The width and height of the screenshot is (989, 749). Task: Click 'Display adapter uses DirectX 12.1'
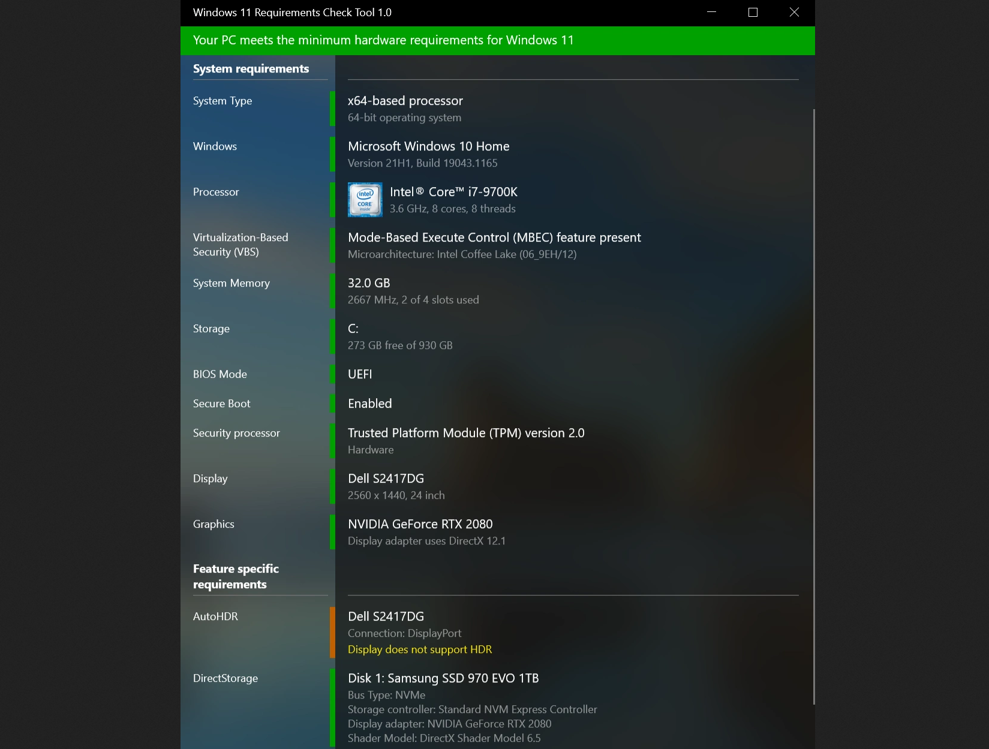(x=426, y=541)
